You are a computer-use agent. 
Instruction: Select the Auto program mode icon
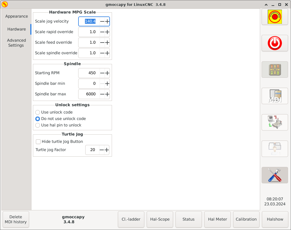275,122
